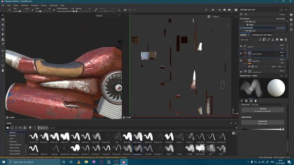Toggle visibility of Rust Fine layer
Screen dimensions: 294x165
click(x=241, y=60)
